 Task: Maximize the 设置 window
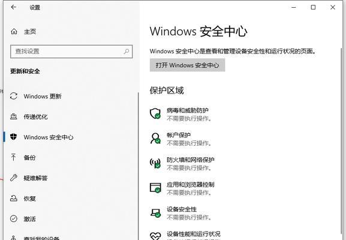pos(313,7)
